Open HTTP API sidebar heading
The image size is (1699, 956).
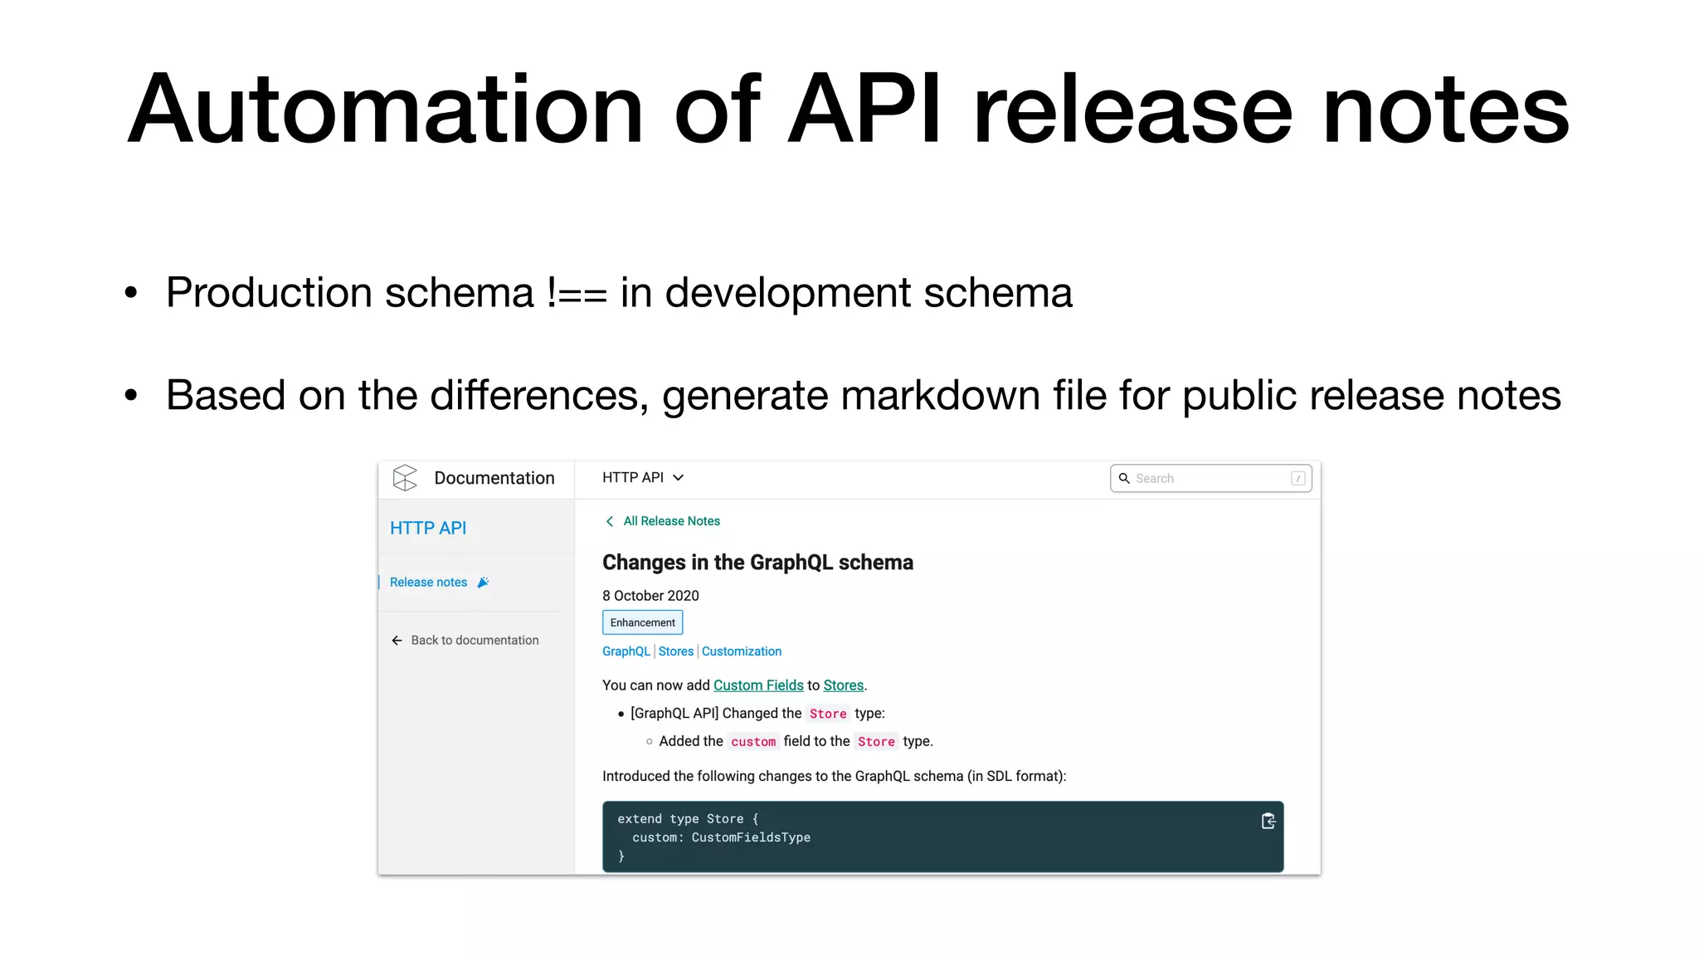tap(428, 528)
